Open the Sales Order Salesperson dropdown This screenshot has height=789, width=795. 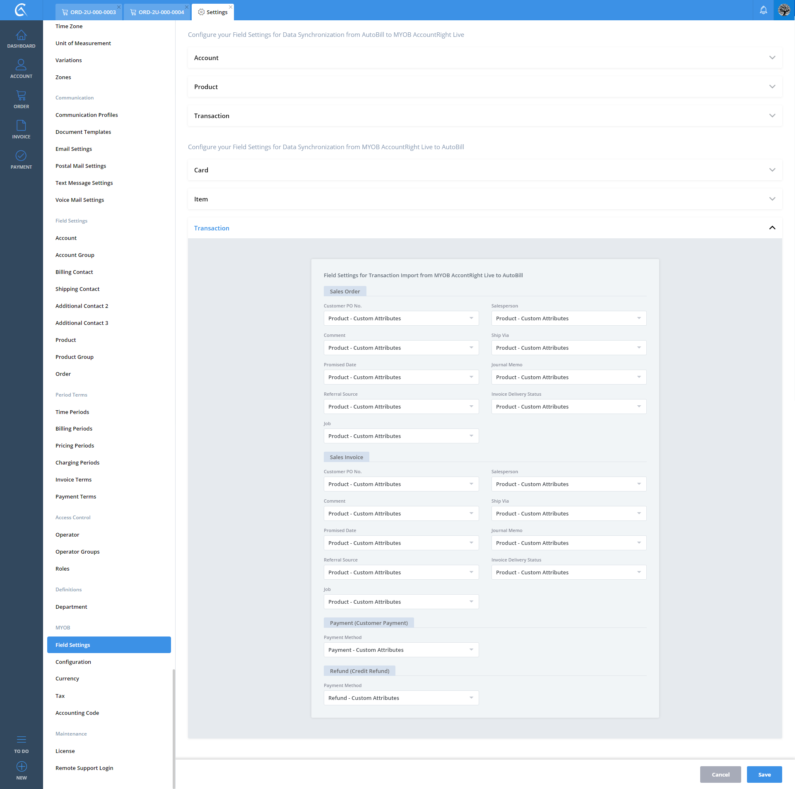pyautogui.click(x=569, y=318)
